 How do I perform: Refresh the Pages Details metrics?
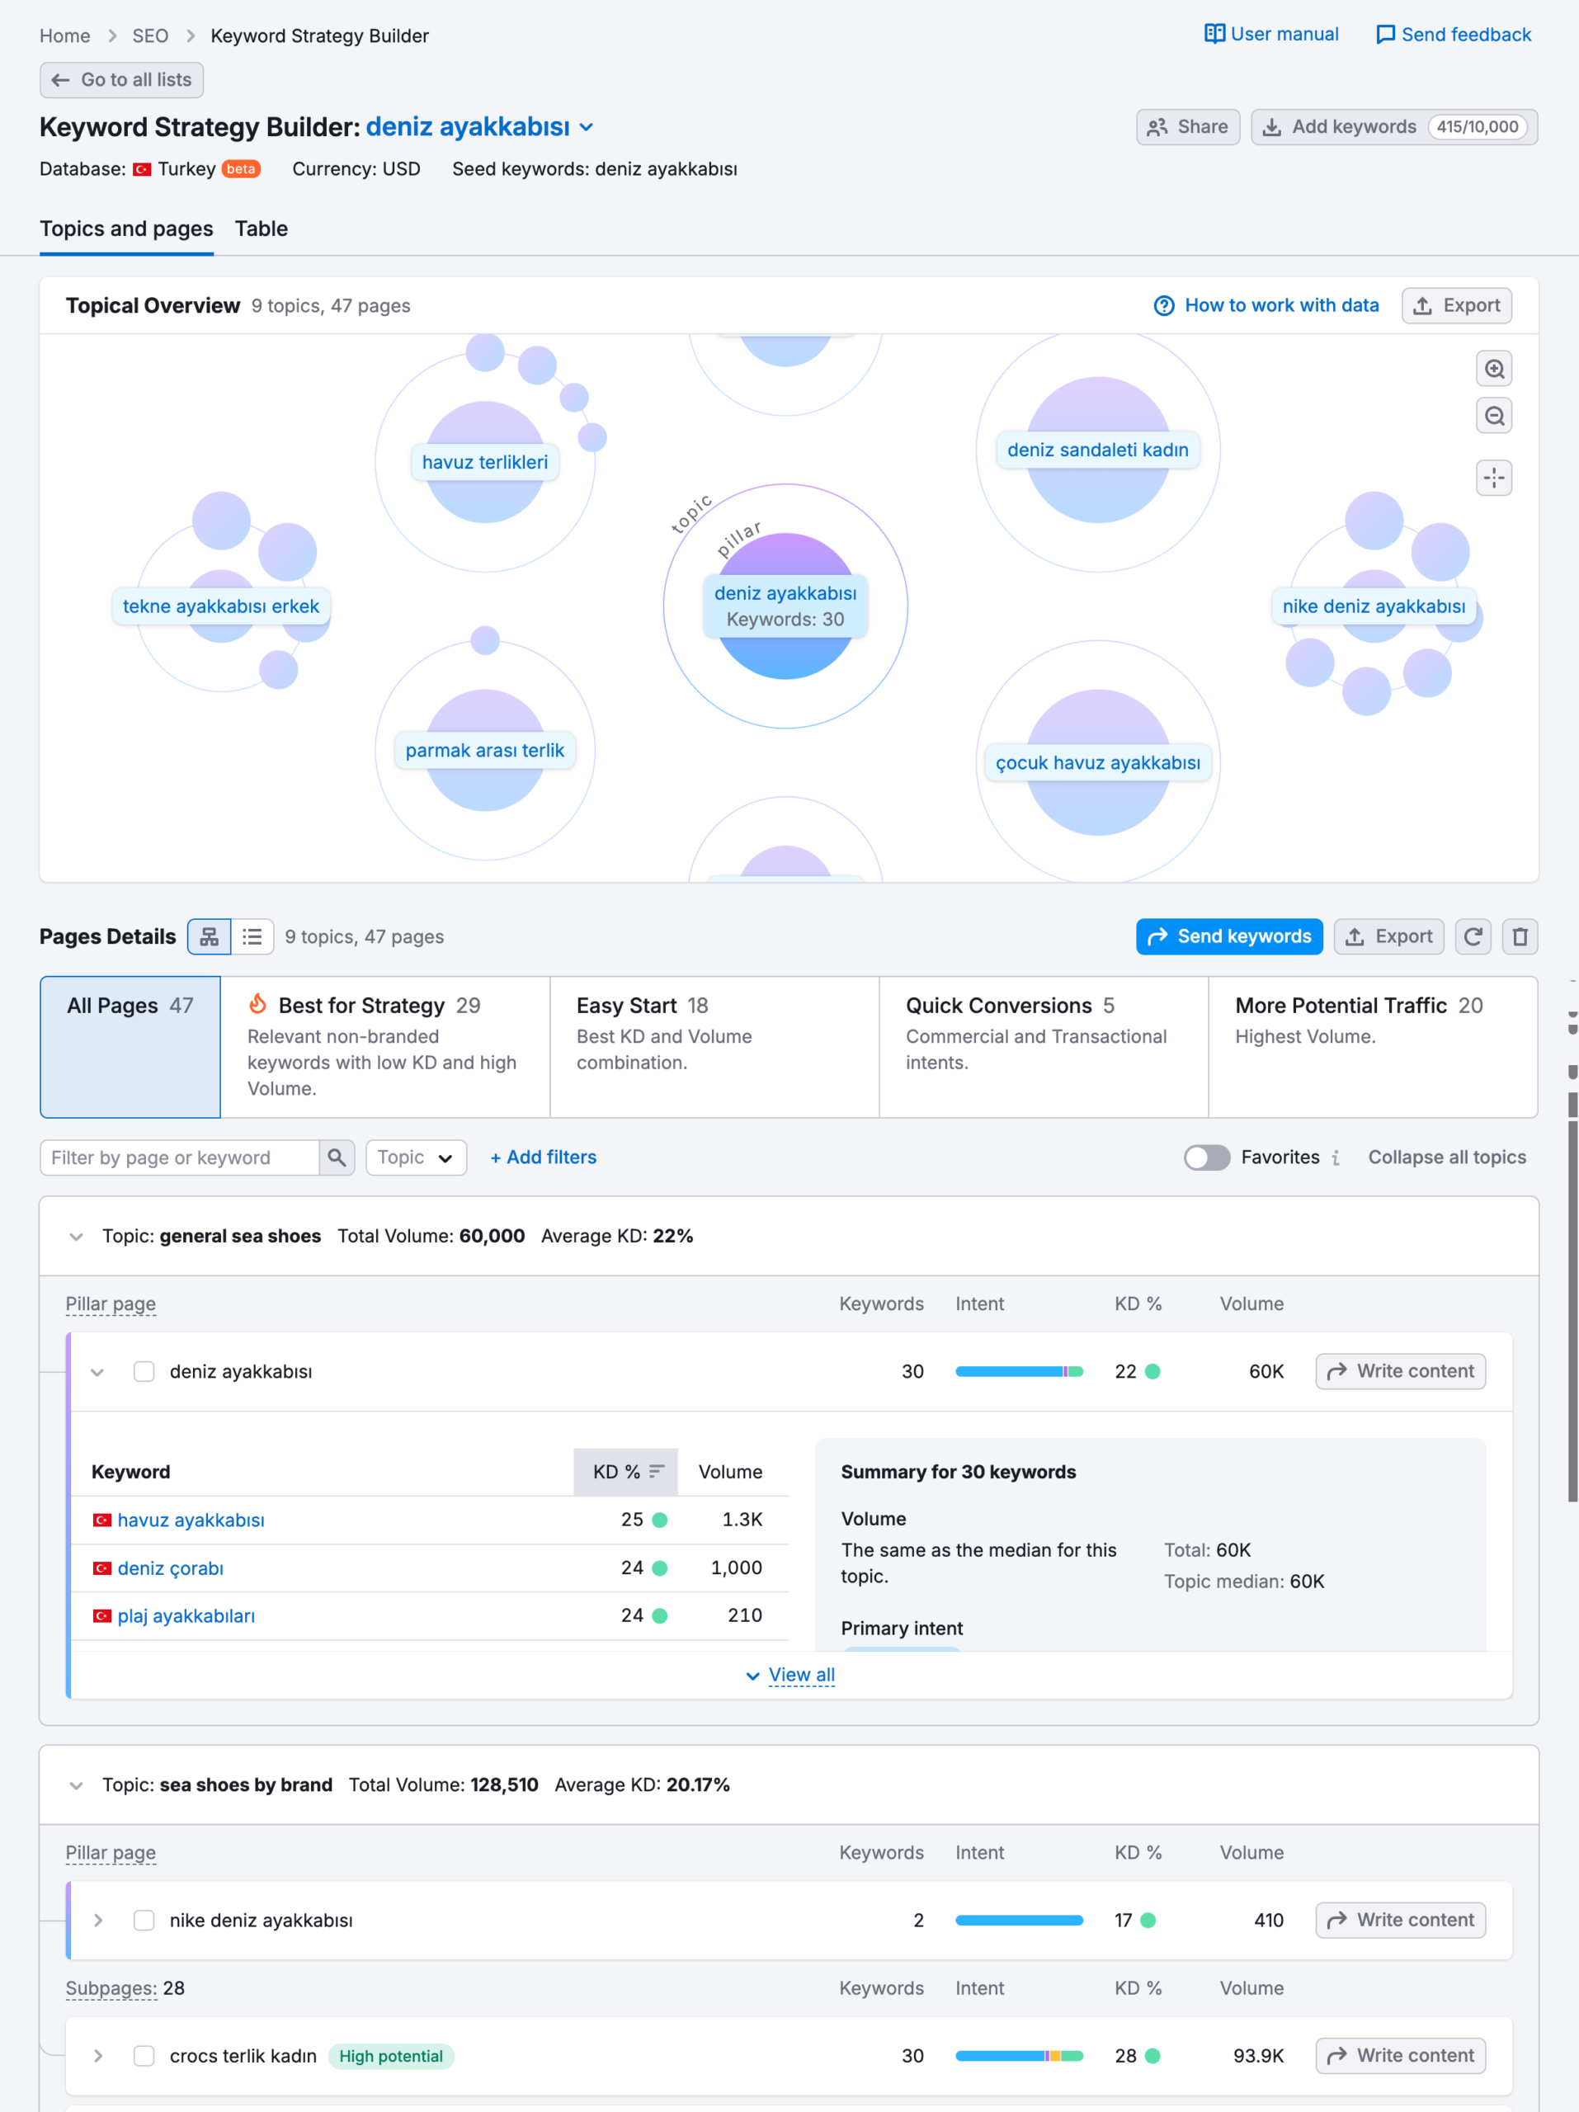1473,936
